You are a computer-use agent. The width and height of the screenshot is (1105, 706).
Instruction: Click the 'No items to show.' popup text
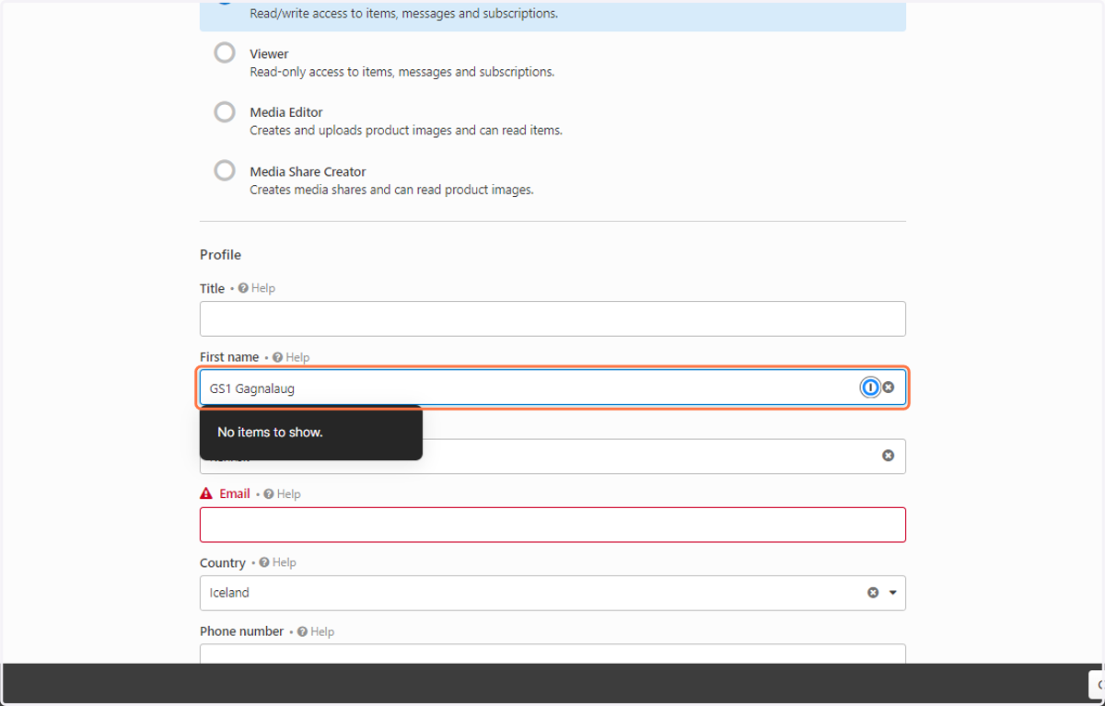point(270,432)
